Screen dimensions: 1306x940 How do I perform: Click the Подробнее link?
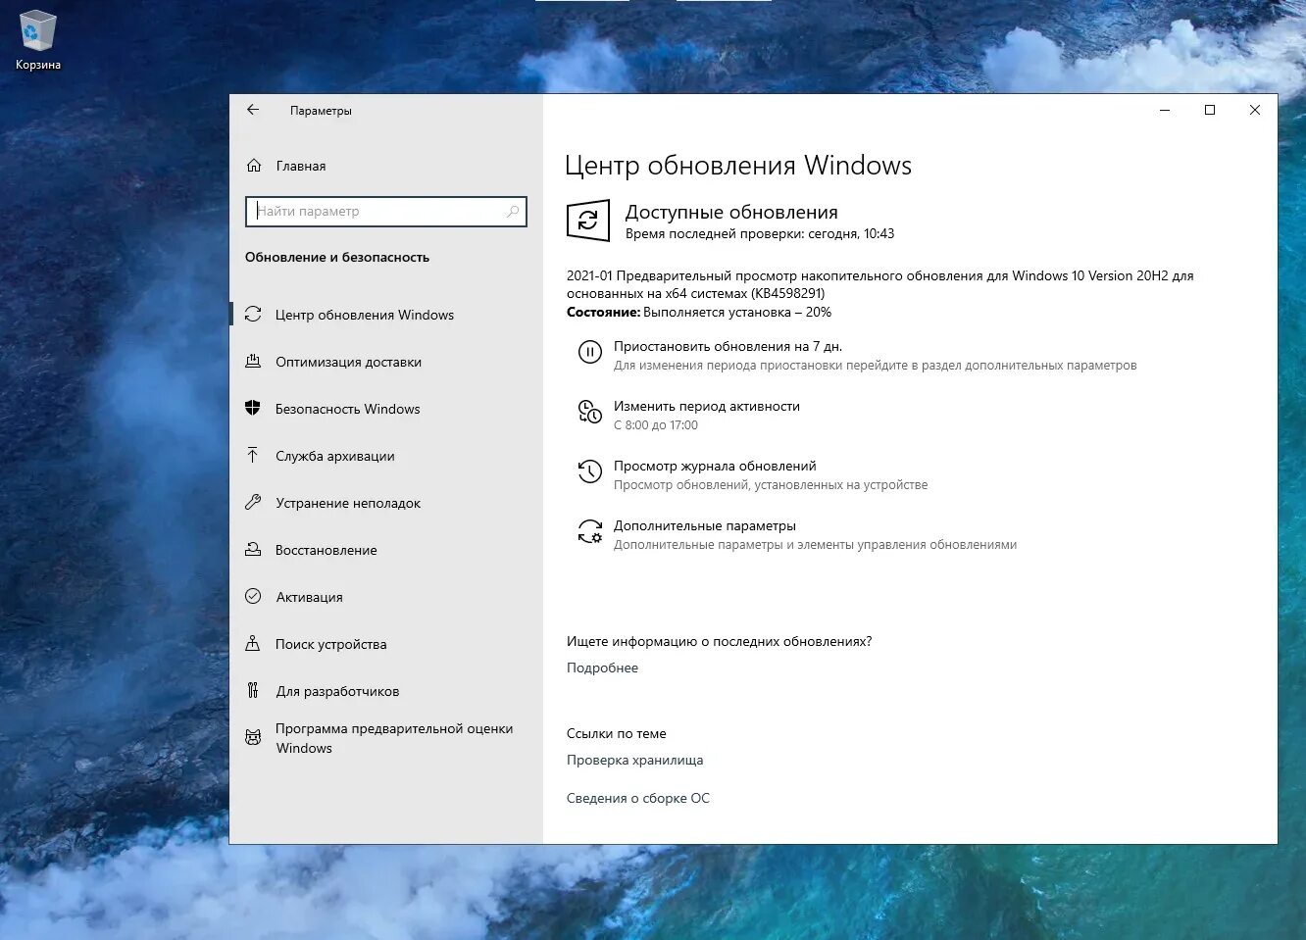[602, 668]
